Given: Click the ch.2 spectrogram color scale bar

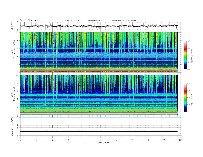Looking at the screenshot, I should coord(186,97).
